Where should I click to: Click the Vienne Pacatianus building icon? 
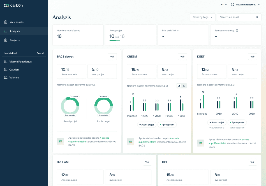(x=6, y=62)
